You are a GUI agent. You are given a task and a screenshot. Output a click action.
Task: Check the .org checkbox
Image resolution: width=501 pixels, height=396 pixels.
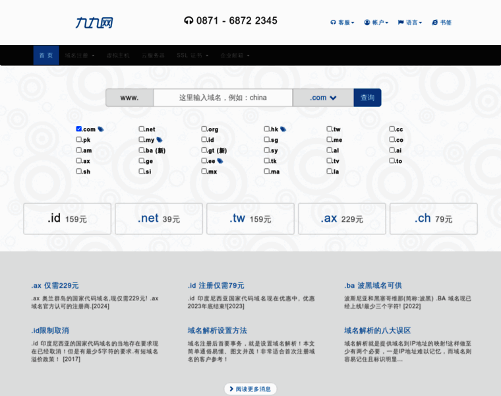coord(204,129)
